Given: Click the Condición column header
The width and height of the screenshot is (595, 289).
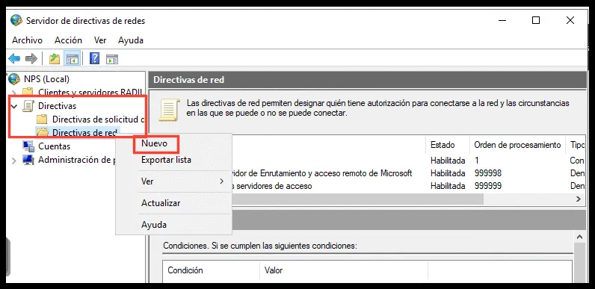Looking at the screenshot, I should point(211,270).
